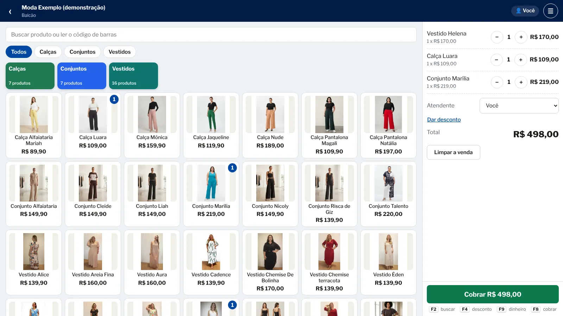Add Conjunto Marília product card
The height and width of the screenshot is (316, 563).
pos(211,194)
